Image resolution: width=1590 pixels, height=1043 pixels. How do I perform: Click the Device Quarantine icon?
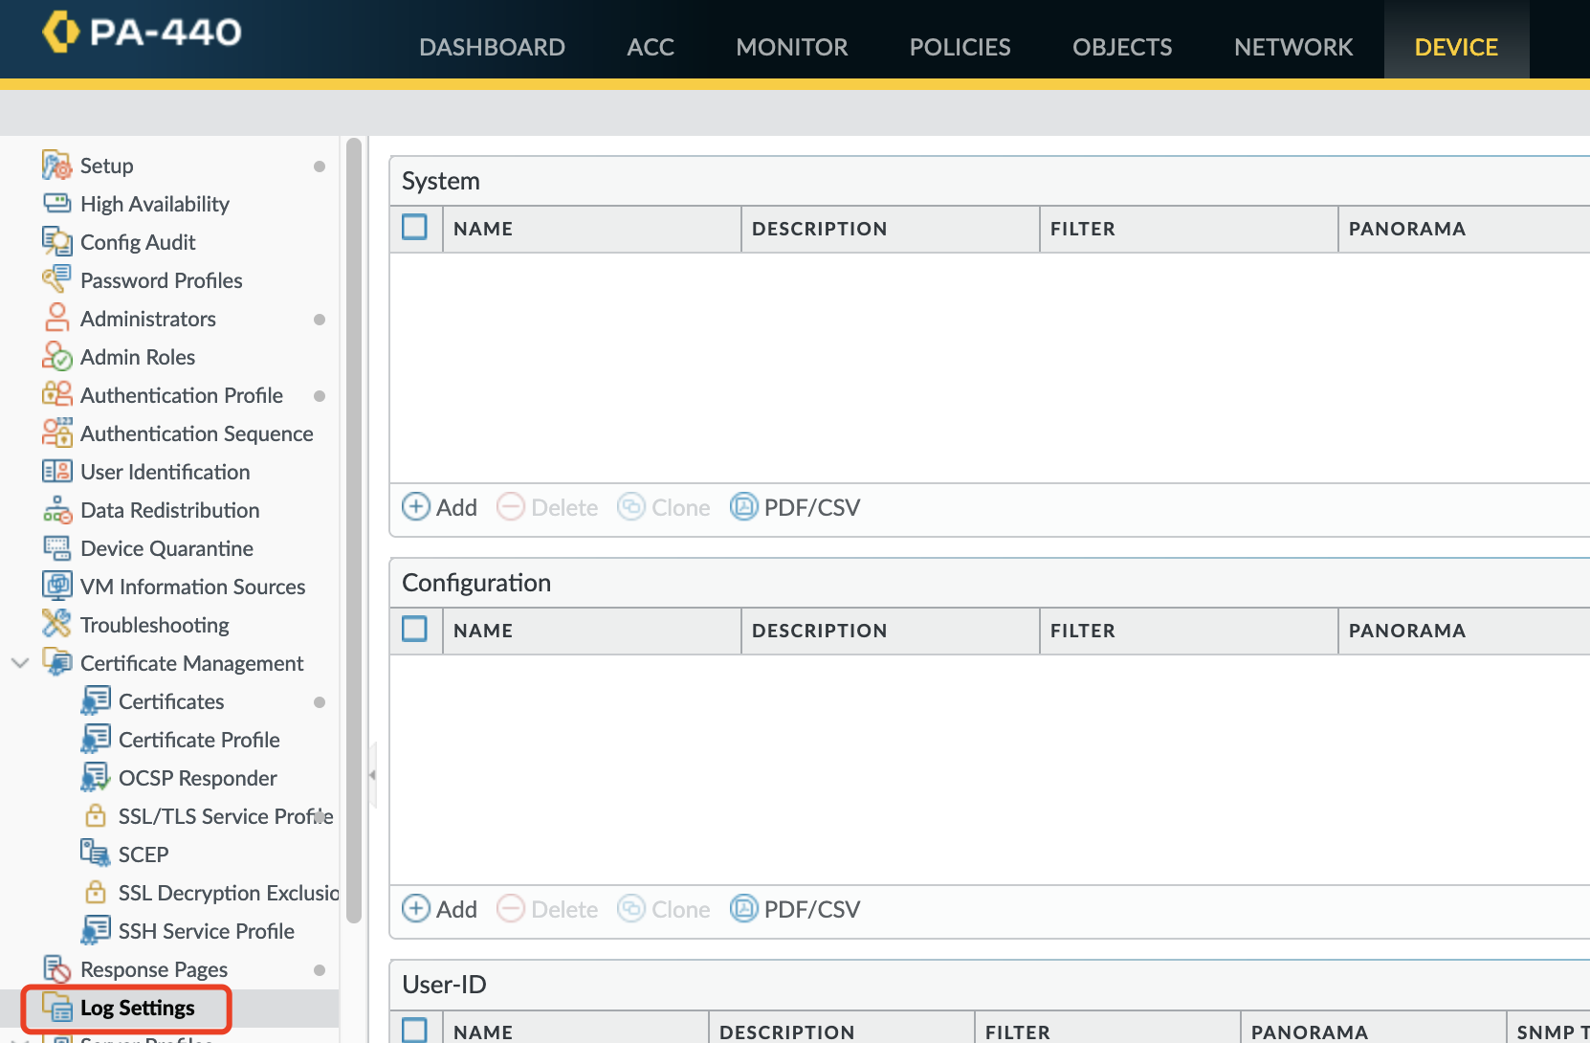click(x=56, y=548)
